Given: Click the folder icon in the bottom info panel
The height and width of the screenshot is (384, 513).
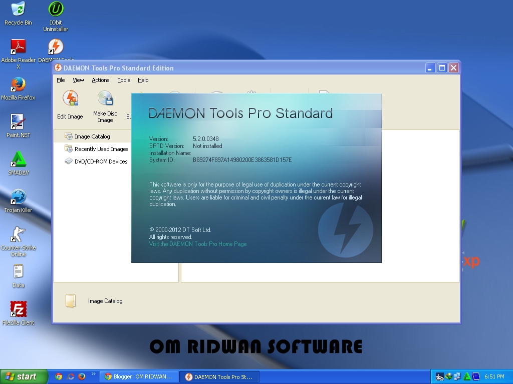Looking at the screenshot, I should tap(71, 300).
